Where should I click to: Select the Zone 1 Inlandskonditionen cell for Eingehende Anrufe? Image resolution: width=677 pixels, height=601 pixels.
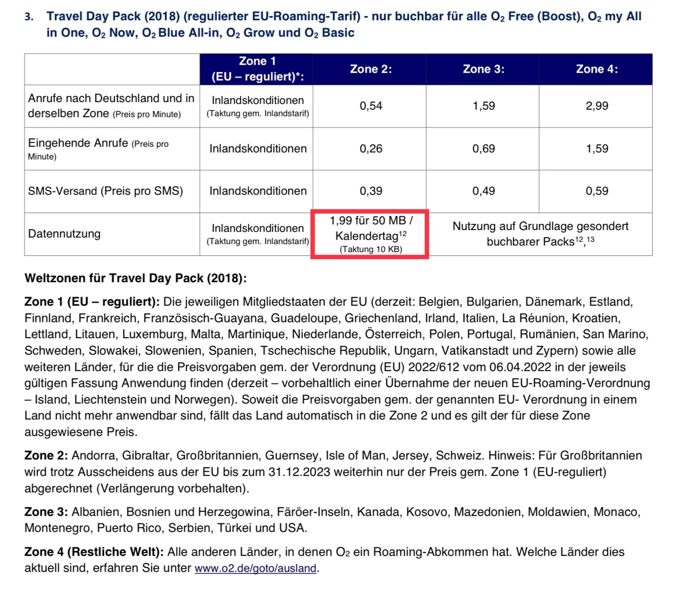pos(256,149)
